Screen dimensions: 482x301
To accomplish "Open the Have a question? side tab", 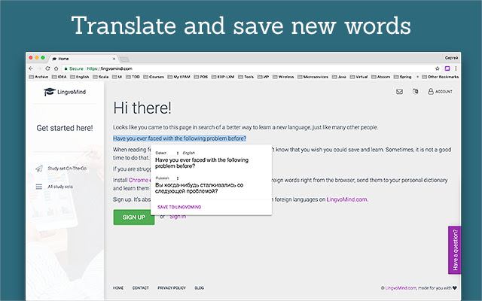I will click(454, 250).
